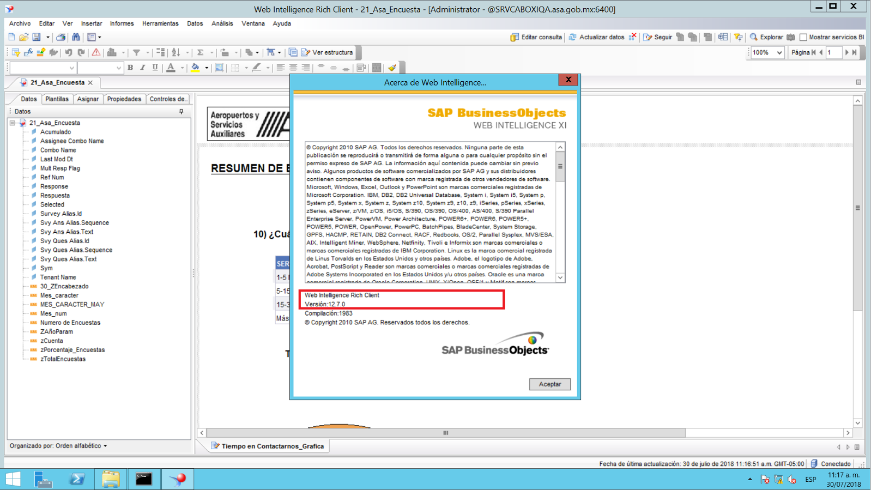The image size is (871, 490).
Task: Click the formula fx toolbar icon
Action: pos(28,52)
